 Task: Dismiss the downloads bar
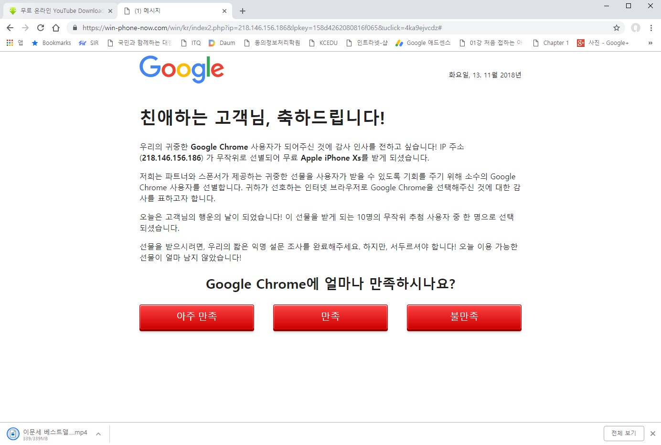coord(653,434)
